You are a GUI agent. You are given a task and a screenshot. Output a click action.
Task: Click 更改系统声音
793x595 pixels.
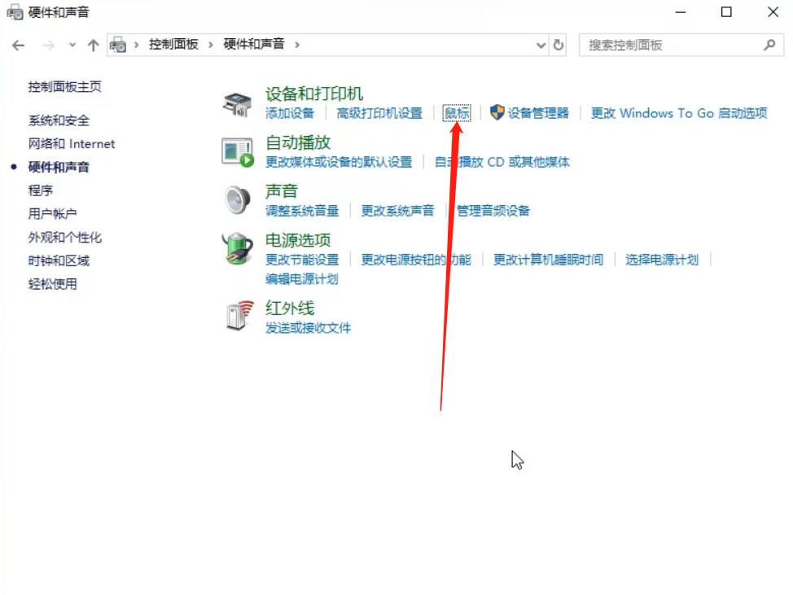(x=397, y=211)
